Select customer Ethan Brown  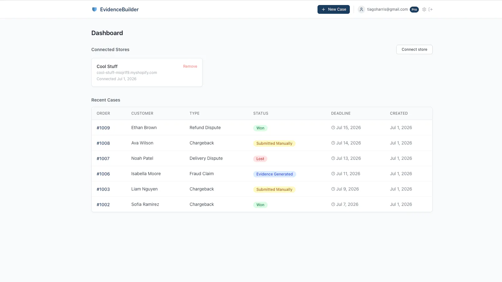[144, 128]
